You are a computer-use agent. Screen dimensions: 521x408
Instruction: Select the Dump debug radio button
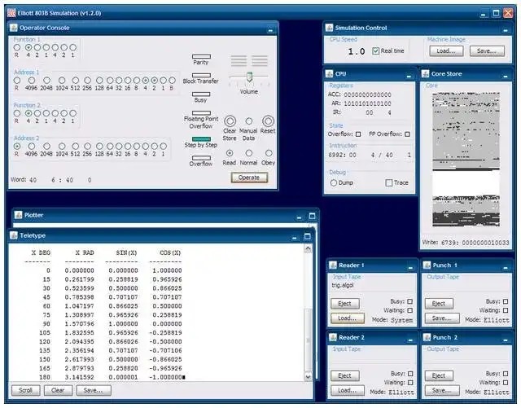[334, 182]
